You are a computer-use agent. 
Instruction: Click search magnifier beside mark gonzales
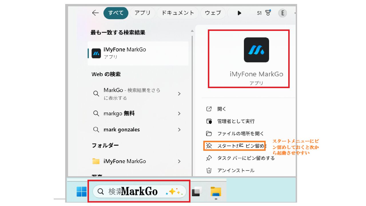[96, 130]
